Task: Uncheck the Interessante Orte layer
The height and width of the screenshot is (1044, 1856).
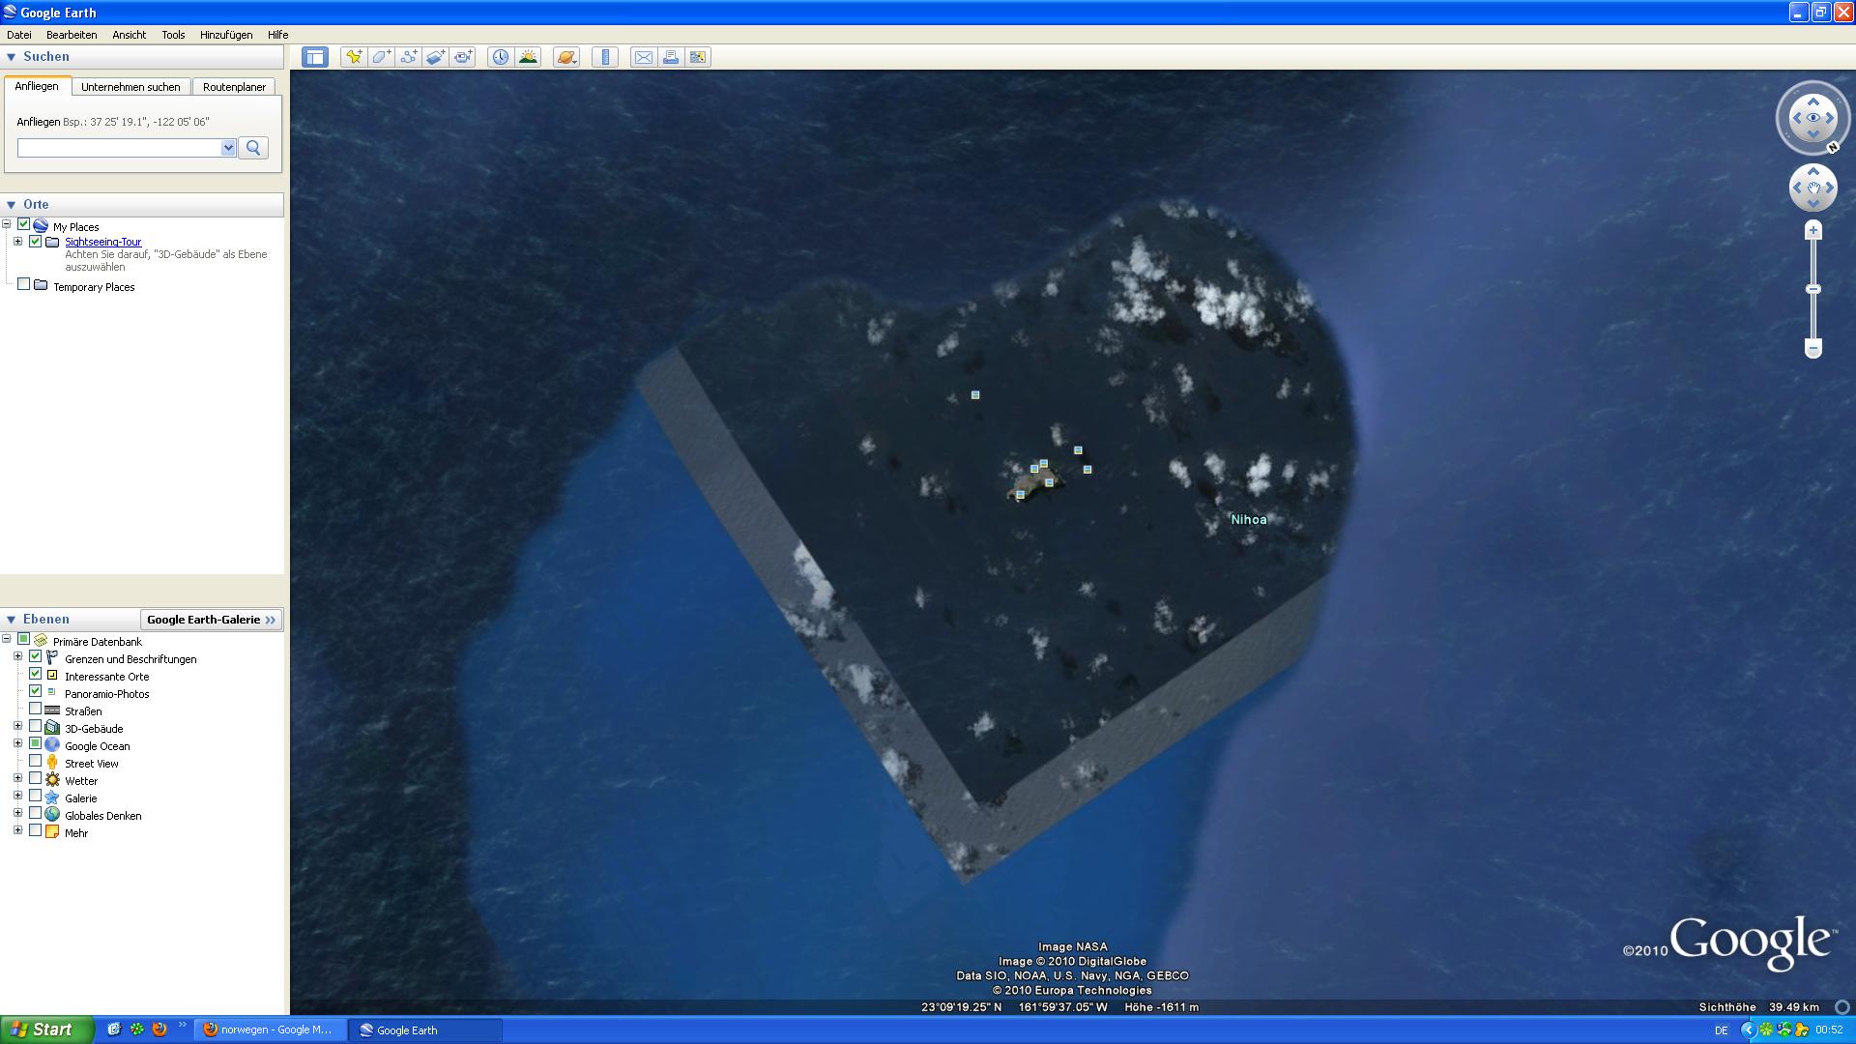Action: (x=36, y=675)
